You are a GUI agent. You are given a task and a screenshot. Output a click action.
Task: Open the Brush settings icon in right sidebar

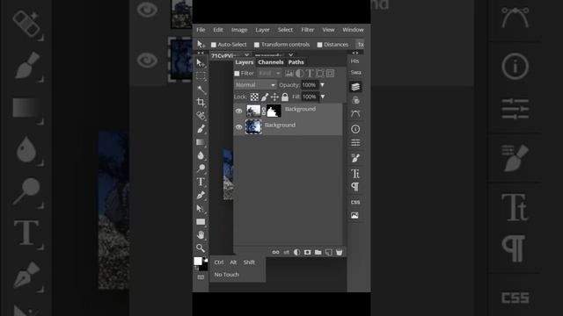(355, 158)
